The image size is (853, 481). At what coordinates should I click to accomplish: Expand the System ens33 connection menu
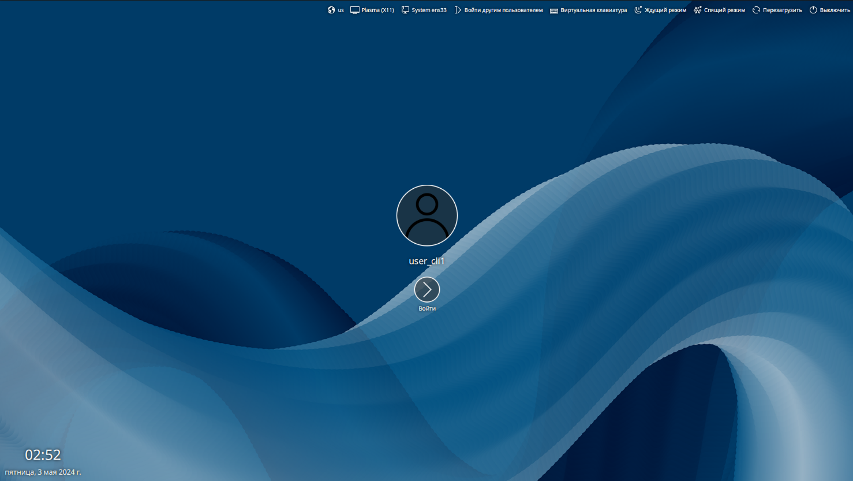[429, 10]
